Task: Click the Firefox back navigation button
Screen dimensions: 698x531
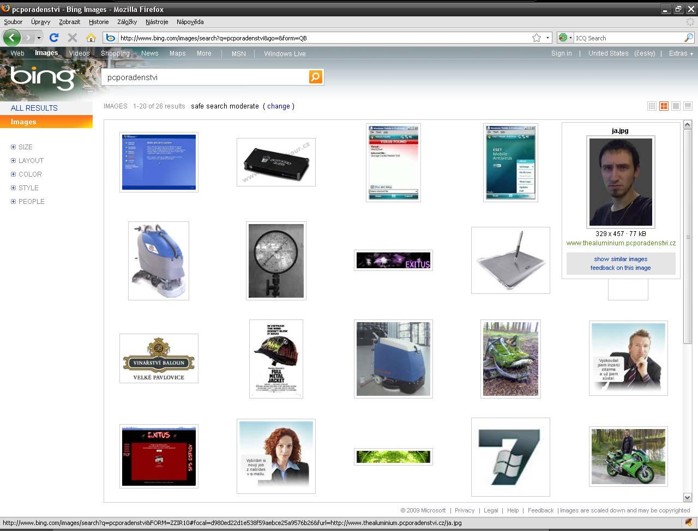Action: click(x=11, y=38)
